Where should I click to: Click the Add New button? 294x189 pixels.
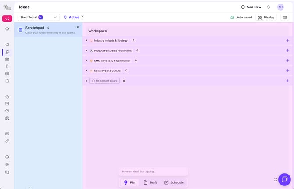pos(251,7)
